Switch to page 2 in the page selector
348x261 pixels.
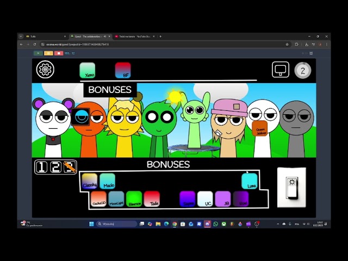point(55,167)
